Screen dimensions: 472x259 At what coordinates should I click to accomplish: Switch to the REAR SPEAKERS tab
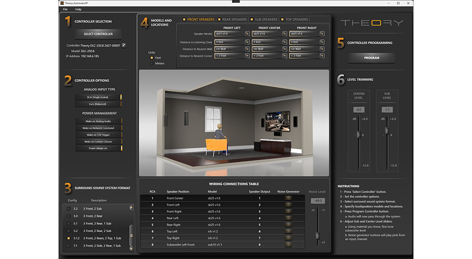click(232, 19)
